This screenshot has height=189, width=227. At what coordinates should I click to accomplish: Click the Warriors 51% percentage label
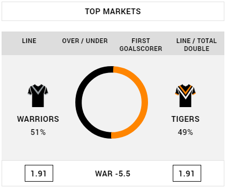pos(38,132)
